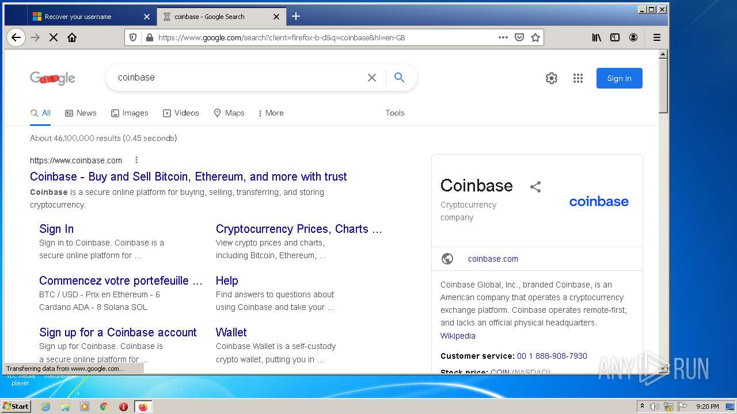Viewport: 737px width, 414px height.
Task: Go back to previous page
Action: (16, 37)
